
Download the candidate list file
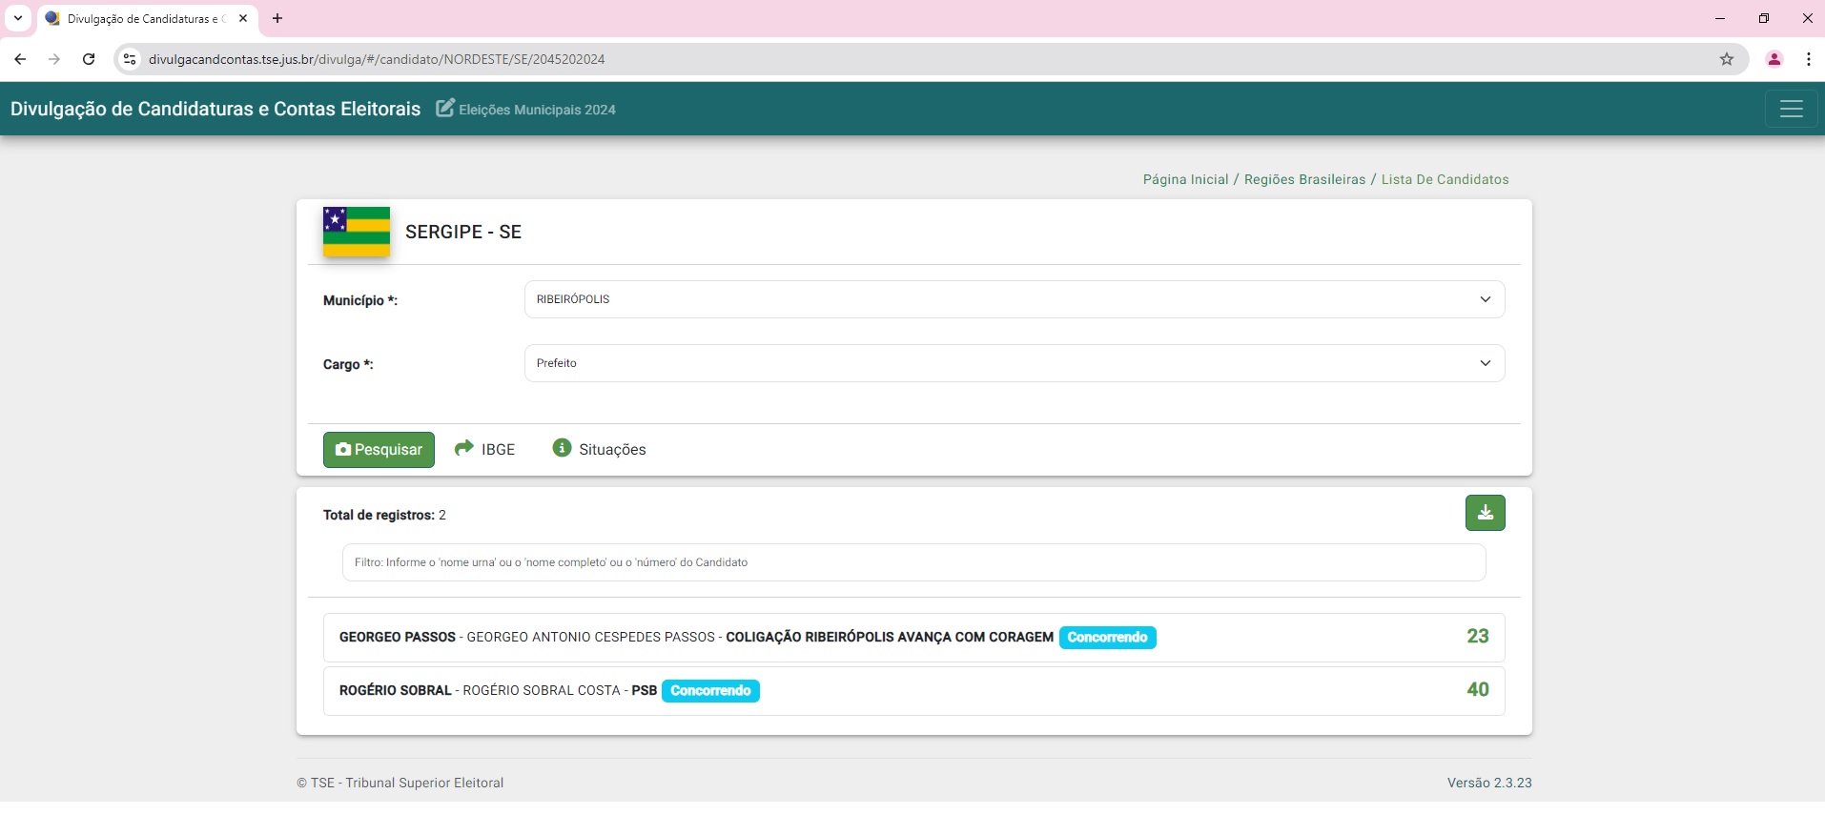coord(1485,513)
